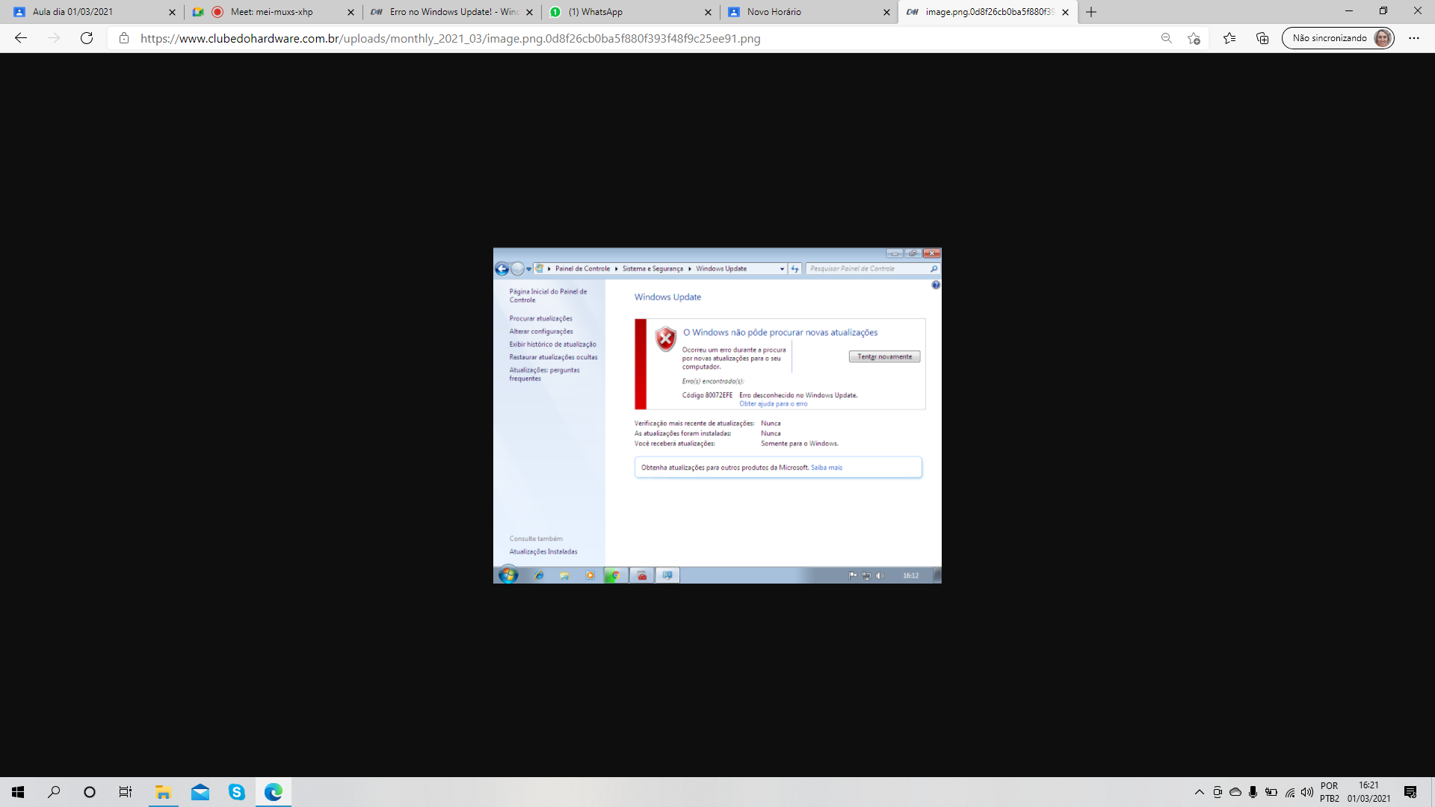Open the Favorites list
The width and height of the screenshot is (1435, 807).
pos(1229,38)
